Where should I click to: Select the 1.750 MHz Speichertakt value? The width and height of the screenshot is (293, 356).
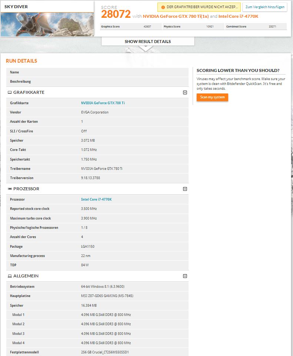tap(89, 159)
